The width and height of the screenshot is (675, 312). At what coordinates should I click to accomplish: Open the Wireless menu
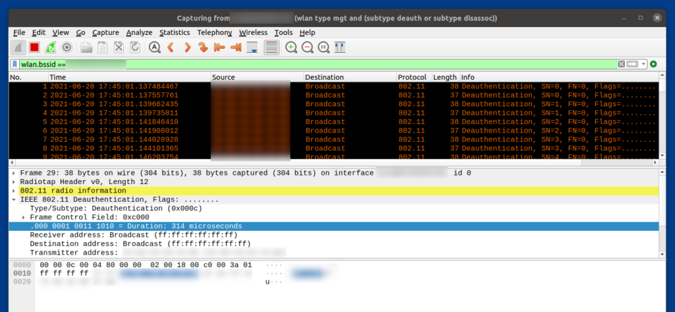(253, 32)
